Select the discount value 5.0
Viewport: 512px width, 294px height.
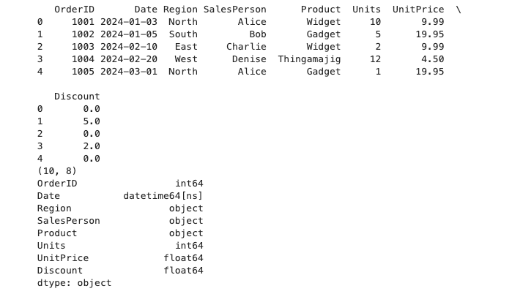tap(92, 121)
